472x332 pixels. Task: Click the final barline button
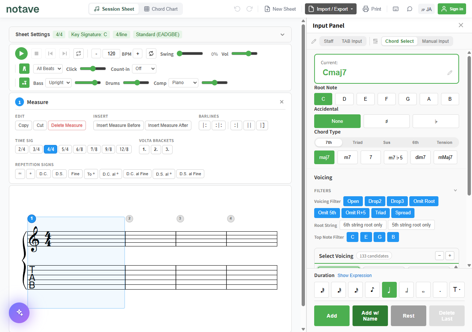262,125
